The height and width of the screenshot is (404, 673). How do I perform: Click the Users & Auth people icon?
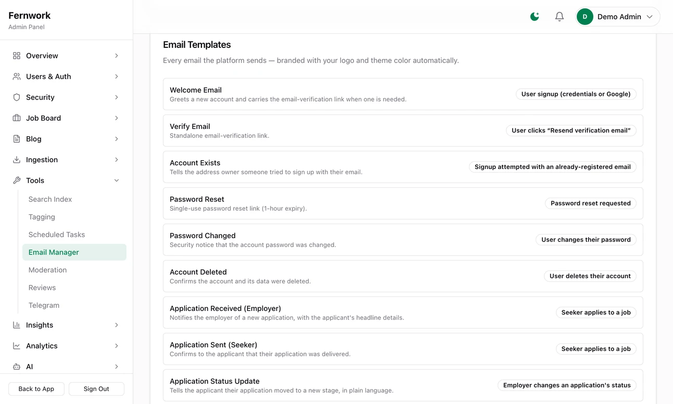point(17,76)
